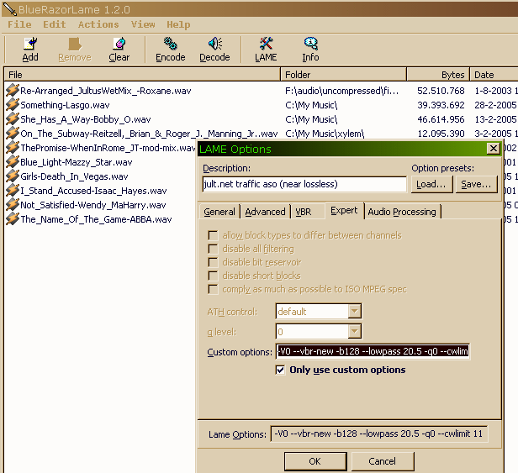Click the Description text field
Viewport: 518px width, 473px height.
pos(304,184)
